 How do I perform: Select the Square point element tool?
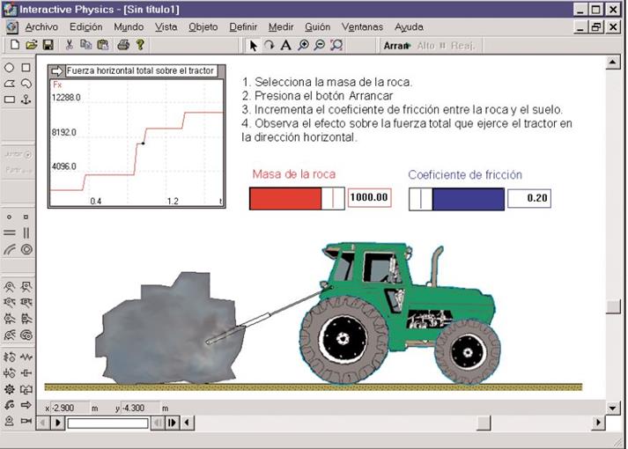(x=26, y=217)
